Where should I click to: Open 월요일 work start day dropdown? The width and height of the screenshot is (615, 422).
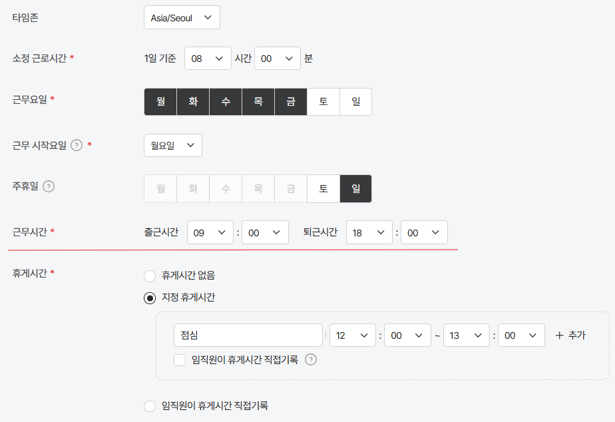point(173,146)
